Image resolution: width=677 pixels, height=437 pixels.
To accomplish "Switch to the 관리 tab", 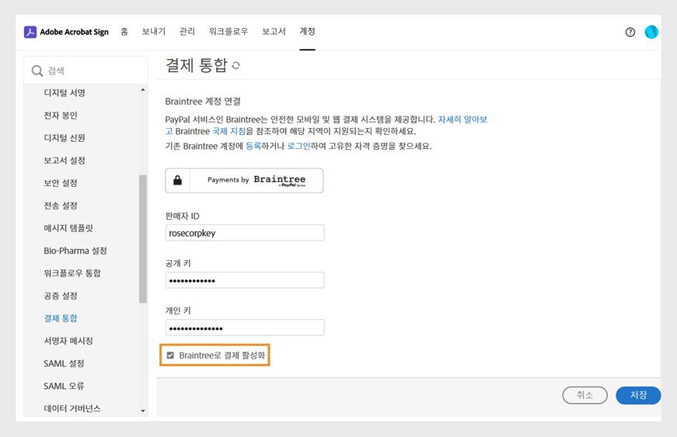I will coord(187,32).
